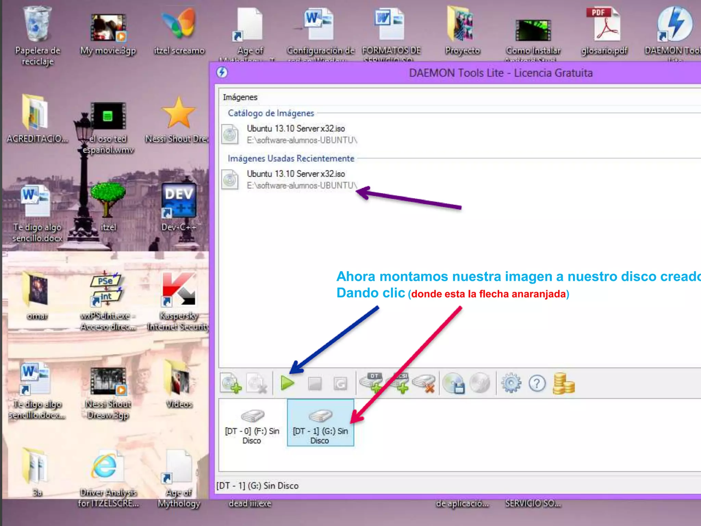Click the Add DT virtual drive icon
The height and width of the screenshot is (526, 701).
tap(371, 383)
